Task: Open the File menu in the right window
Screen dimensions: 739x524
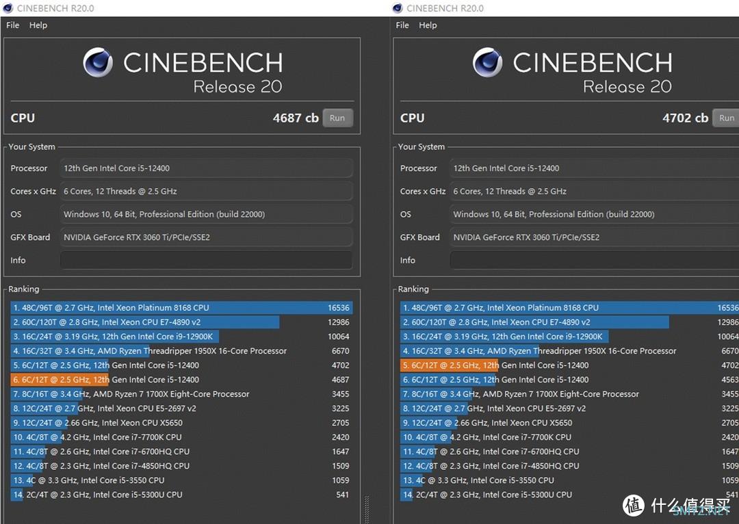Action: coord(402,25)
